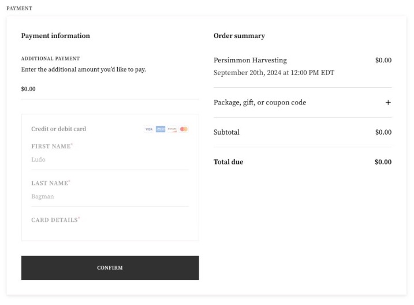This screenshot has width=414, height=305.
Task: Click the Visa card logo
Action: 148,129
